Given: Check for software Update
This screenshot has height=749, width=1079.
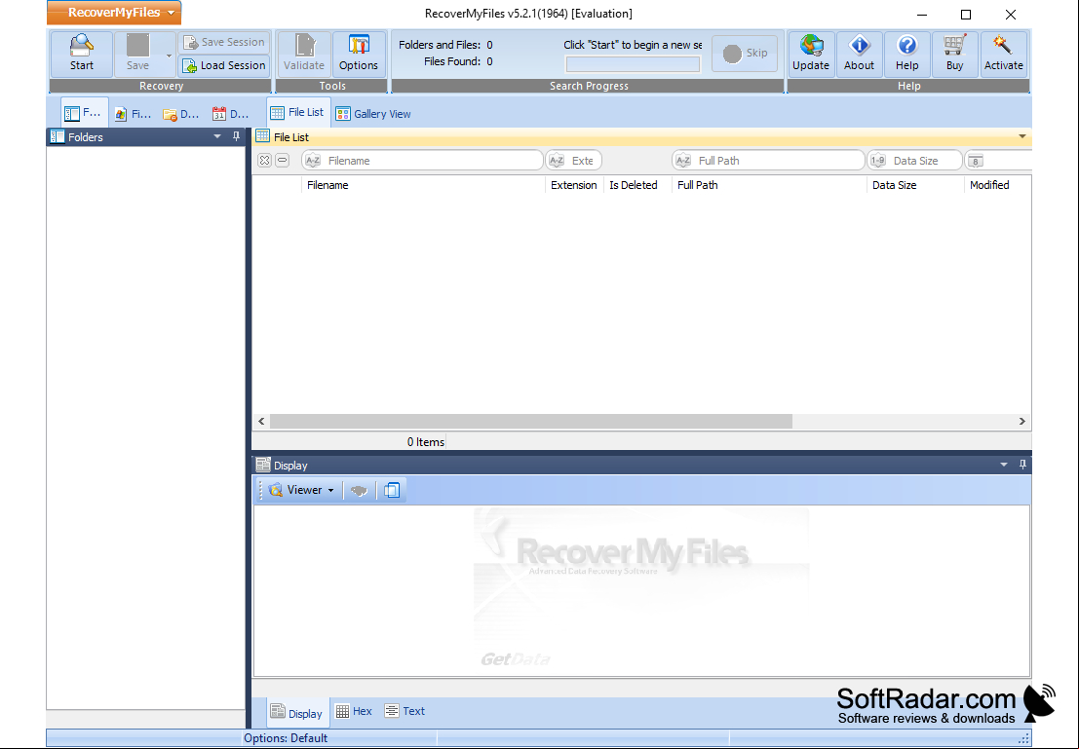Looking at the screenshot, I should point(811,54).
